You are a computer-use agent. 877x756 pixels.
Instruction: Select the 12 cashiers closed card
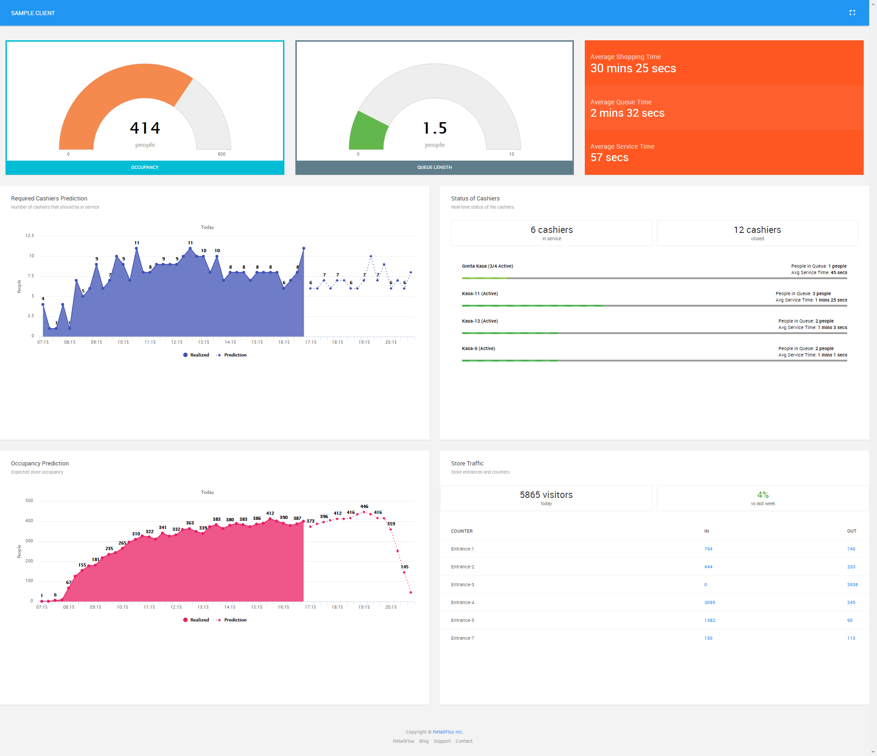point(757,233)
